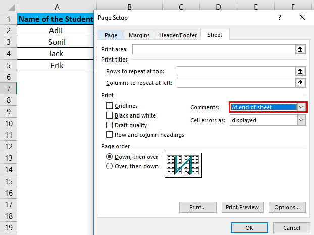Click the Columns to repeat collapse icon
Screen dimensions: 314x235
click(x=301, y=83)
